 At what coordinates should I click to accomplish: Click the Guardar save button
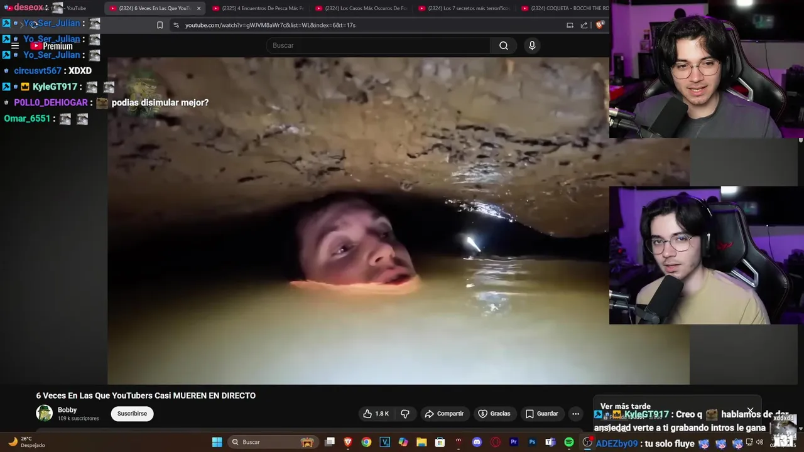coord(541,414)
